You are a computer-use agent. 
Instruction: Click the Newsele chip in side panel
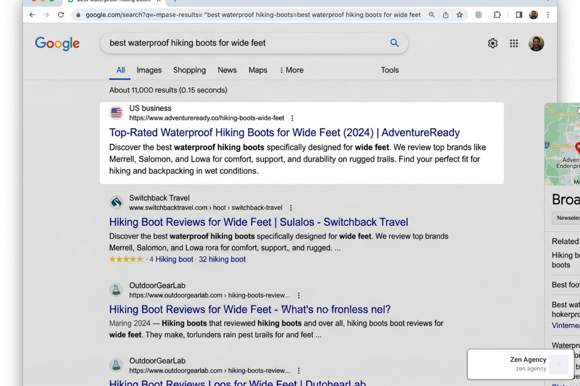click(x=566, y=218)
